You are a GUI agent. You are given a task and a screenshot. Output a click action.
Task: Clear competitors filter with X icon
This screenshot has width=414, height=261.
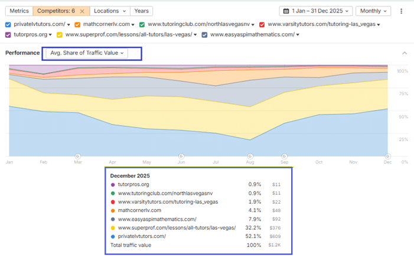pyautogui.click(x=82, y=11)
